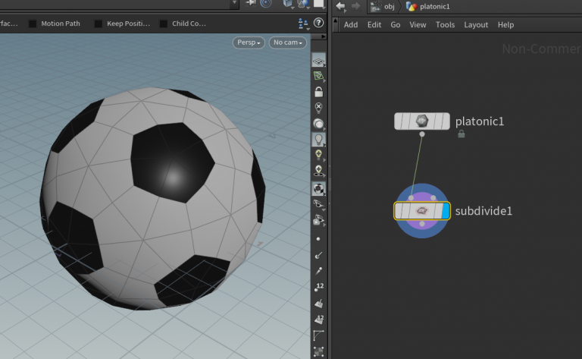
Task: Open the Layout menu
Action: point(476,25)
